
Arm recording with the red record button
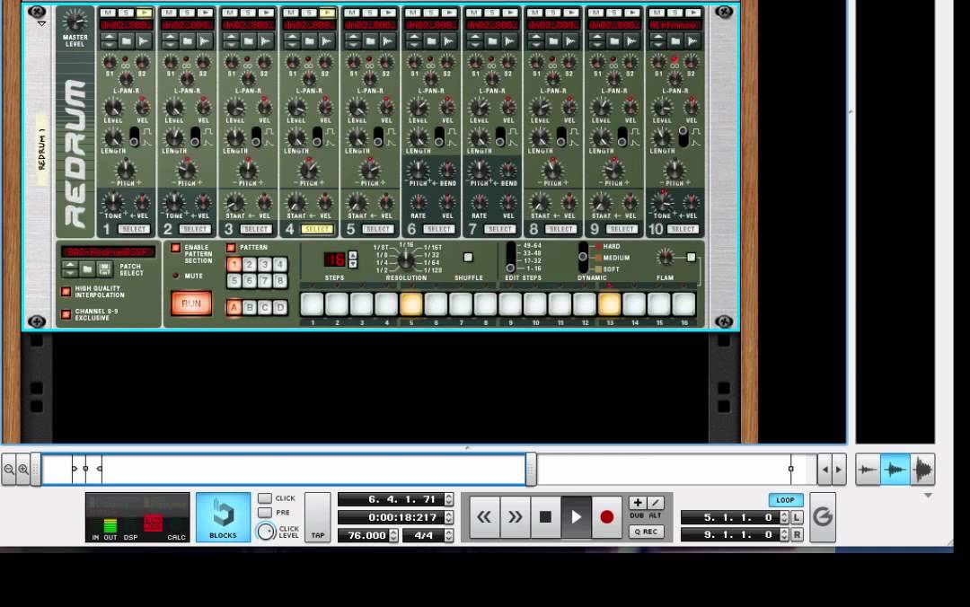tap(606, 516)
